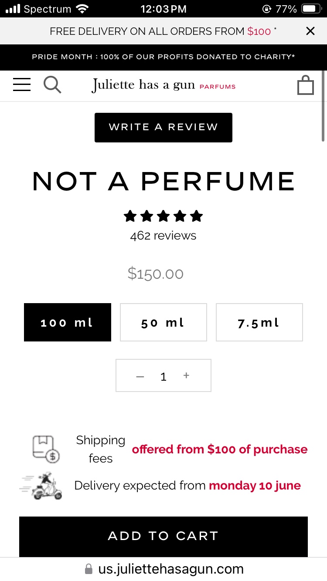Image resolution: width=327 pixels, height=581 pixels.
Task: Open the hamburger navigation menu
Action: click(x=22, y=84)
